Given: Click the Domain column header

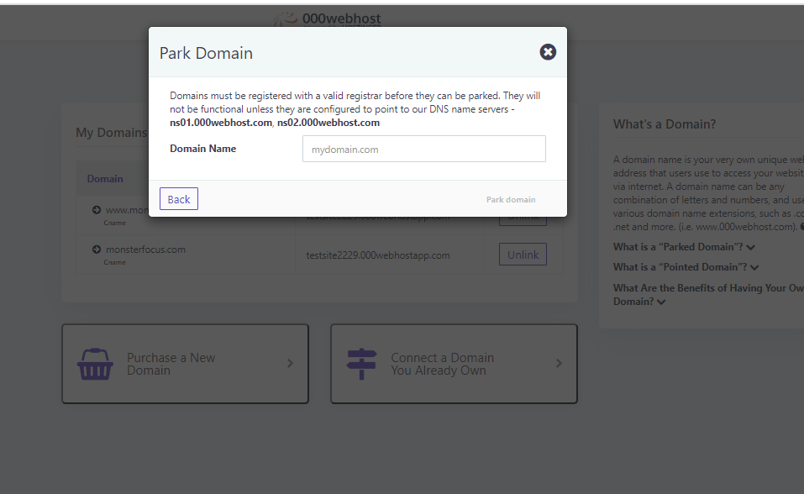Looking at the screenshot, I should [x=105, y=178].
